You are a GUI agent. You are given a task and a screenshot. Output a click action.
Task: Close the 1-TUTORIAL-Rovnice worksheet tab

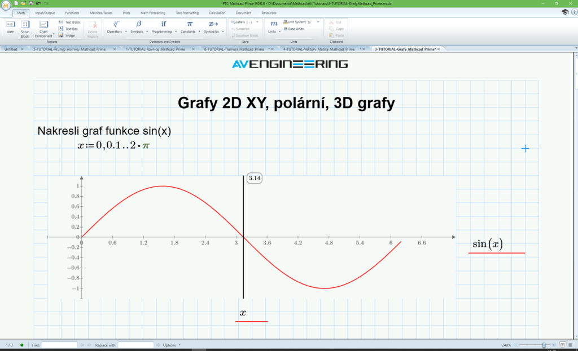click(193, 49)
